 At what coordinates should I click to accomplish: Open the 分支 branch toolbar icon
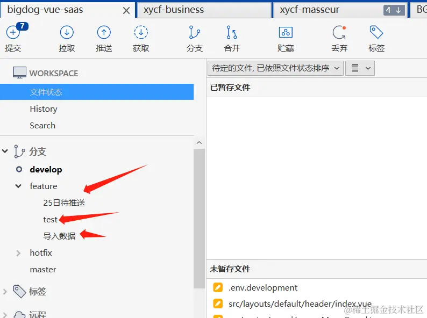tap(195, 32)
